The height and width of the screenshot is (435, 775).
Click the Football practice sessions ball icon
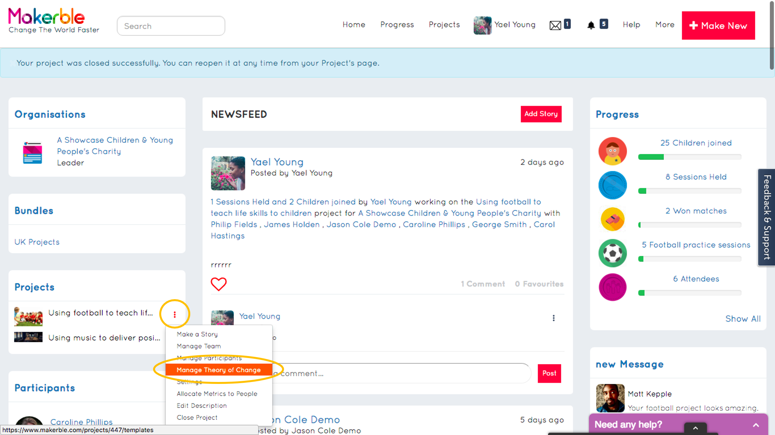[612, 253]
